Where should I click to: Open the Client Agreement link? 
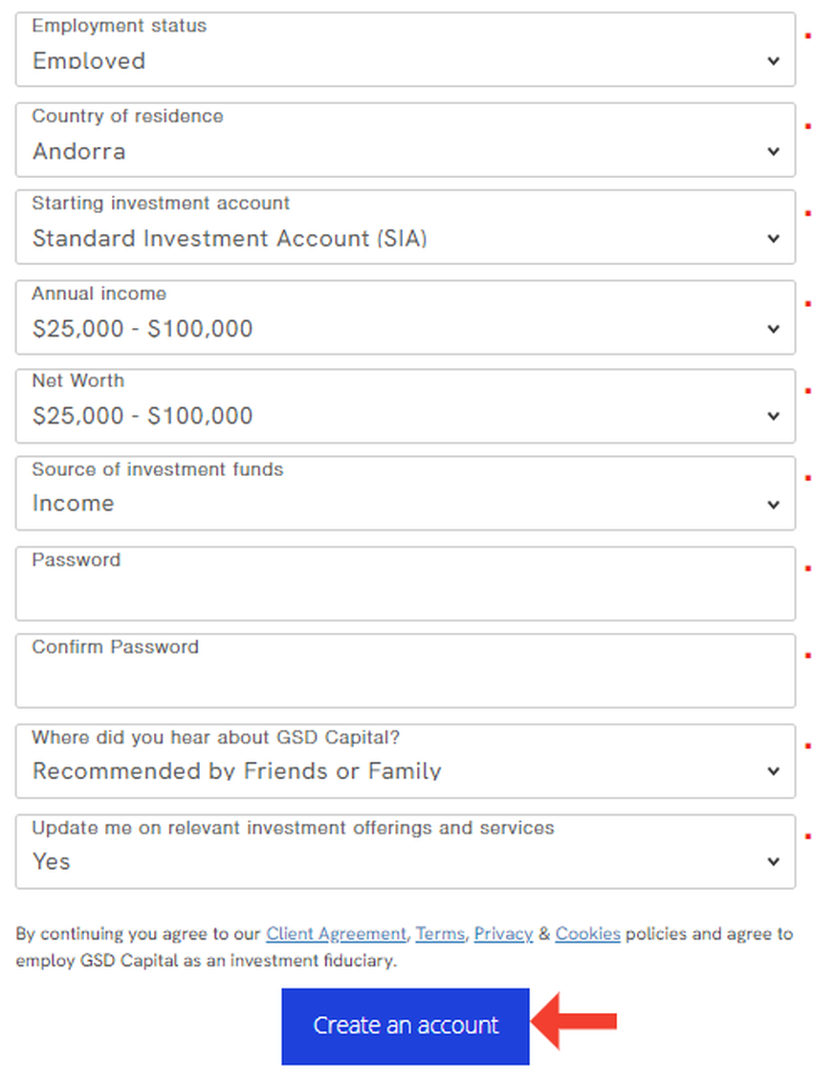point(336,934)
